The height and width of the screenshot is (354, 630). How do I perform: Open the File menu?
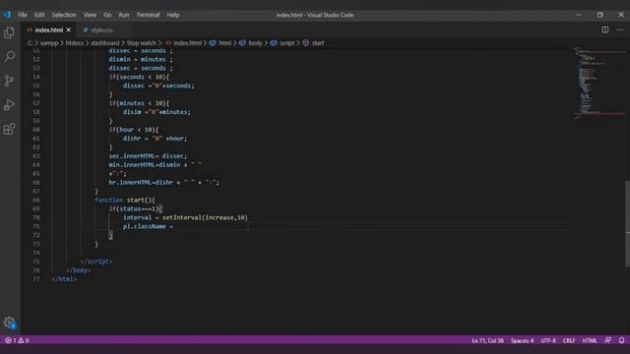point(23,15)
